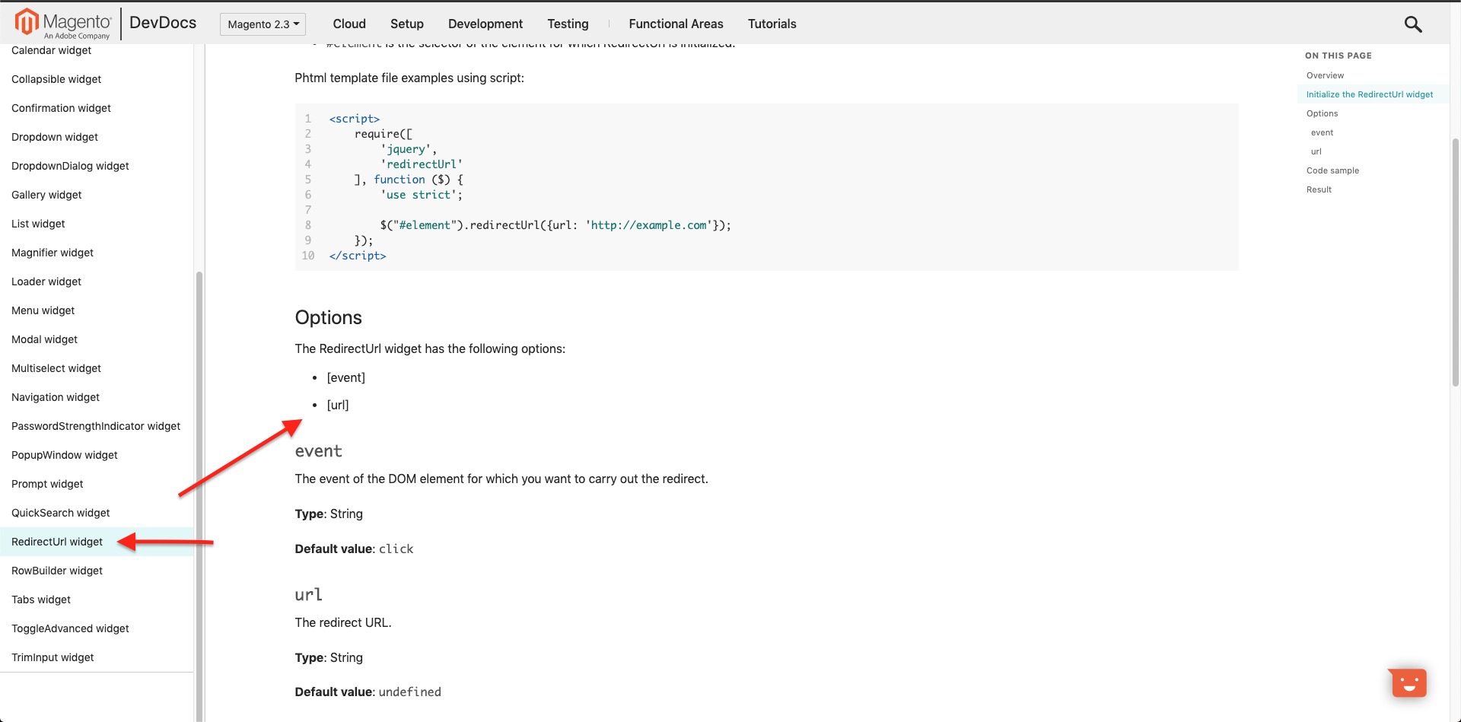Select Calendar widget in sidebar

pos(51,50)
